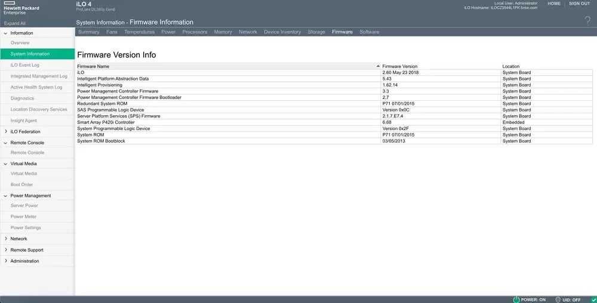Click the 2.60 May 23 2018 version value
The width and height of the screenshot is (597, 303).
coord(401,73)
